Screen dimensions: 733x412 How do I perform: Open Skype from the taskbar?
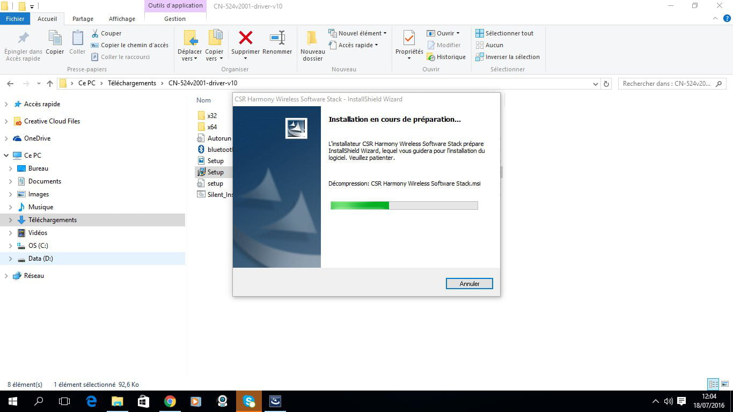249,401
